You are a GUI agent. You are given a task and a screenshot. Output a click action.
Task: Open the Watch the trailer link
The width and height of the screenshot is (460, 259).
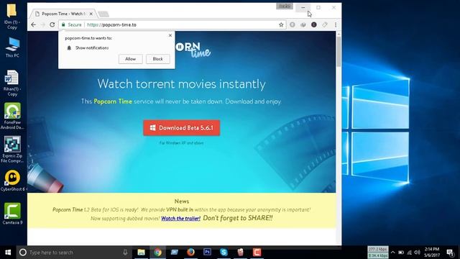point(180,218)
